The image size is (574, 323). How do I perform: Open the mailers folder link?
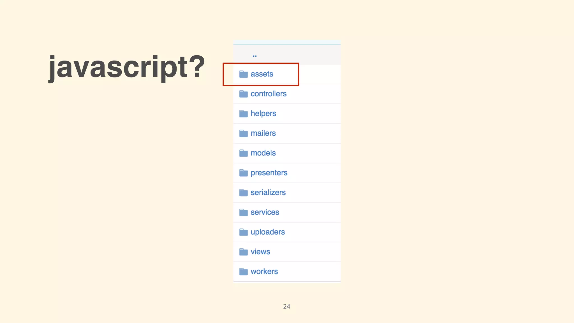coord(263,133)
